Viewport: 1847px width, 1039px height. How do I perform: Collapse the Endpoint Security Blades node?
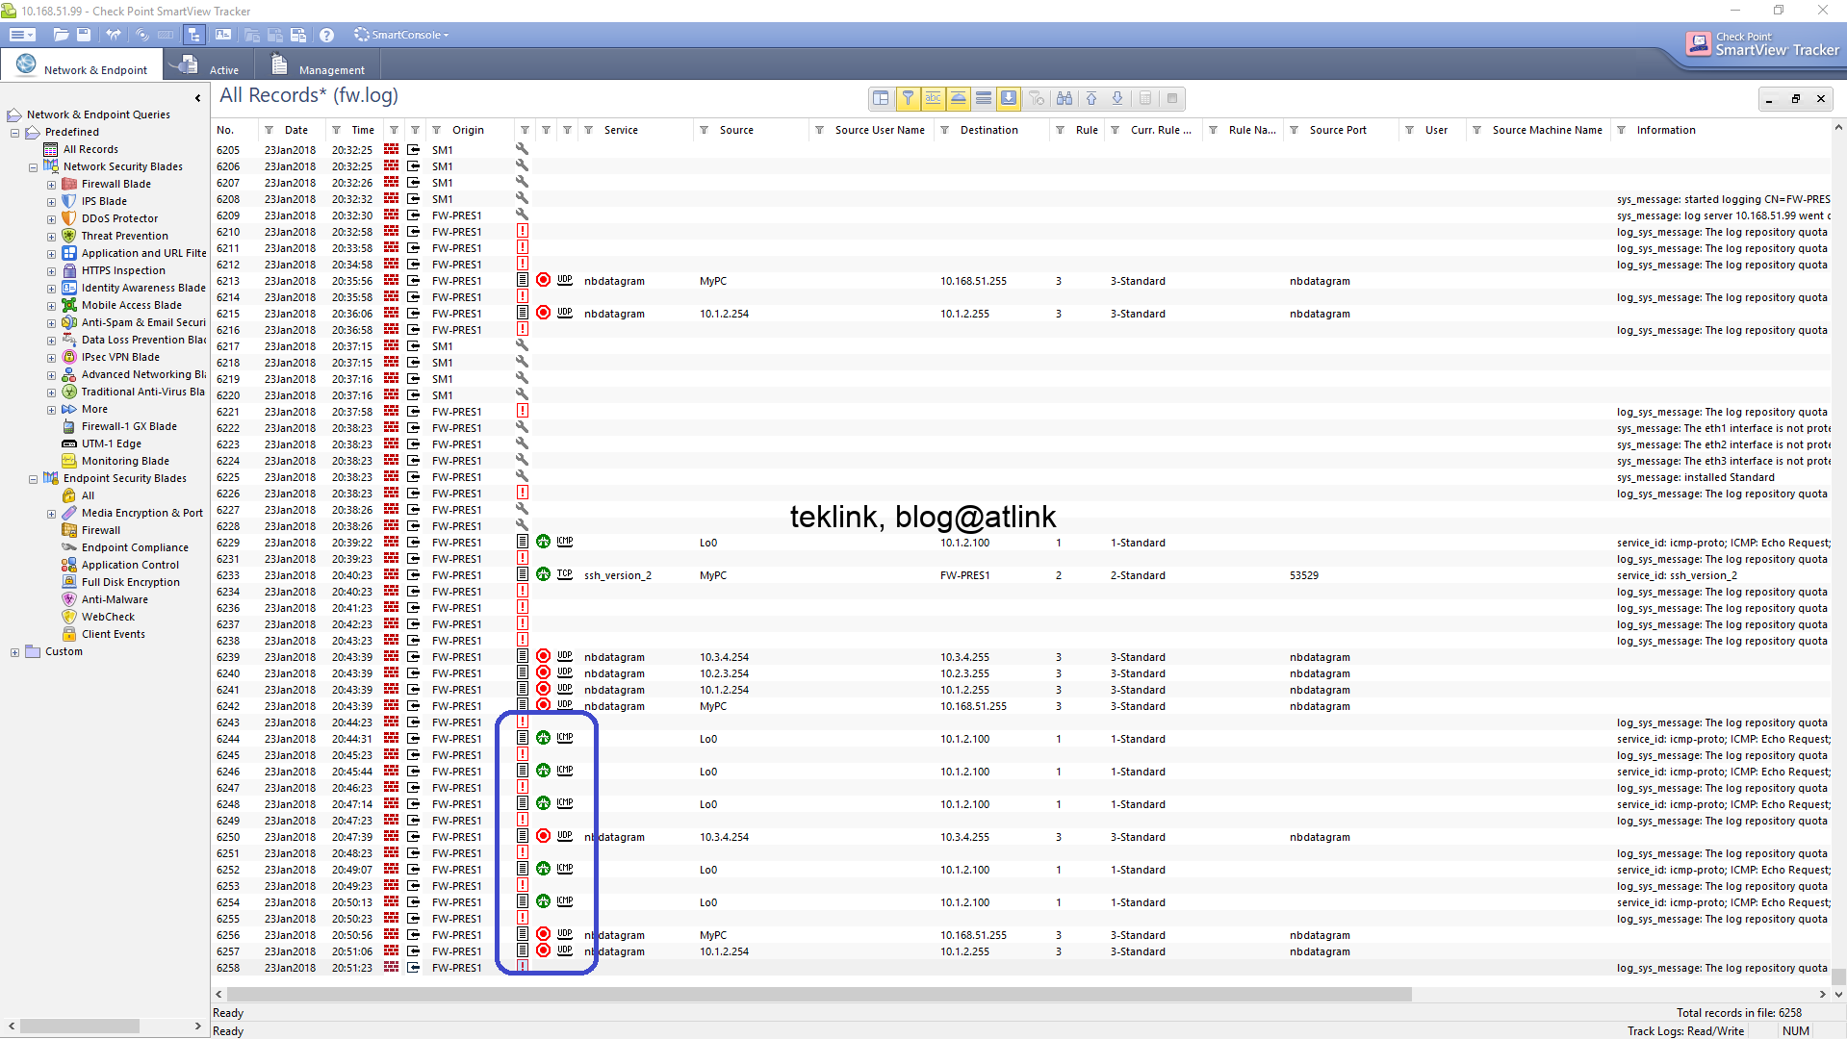click(x=33, y=479)
